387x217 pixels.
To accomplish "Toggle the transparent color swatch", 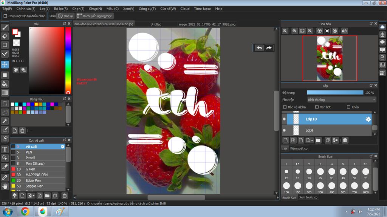I will (16, 43).
